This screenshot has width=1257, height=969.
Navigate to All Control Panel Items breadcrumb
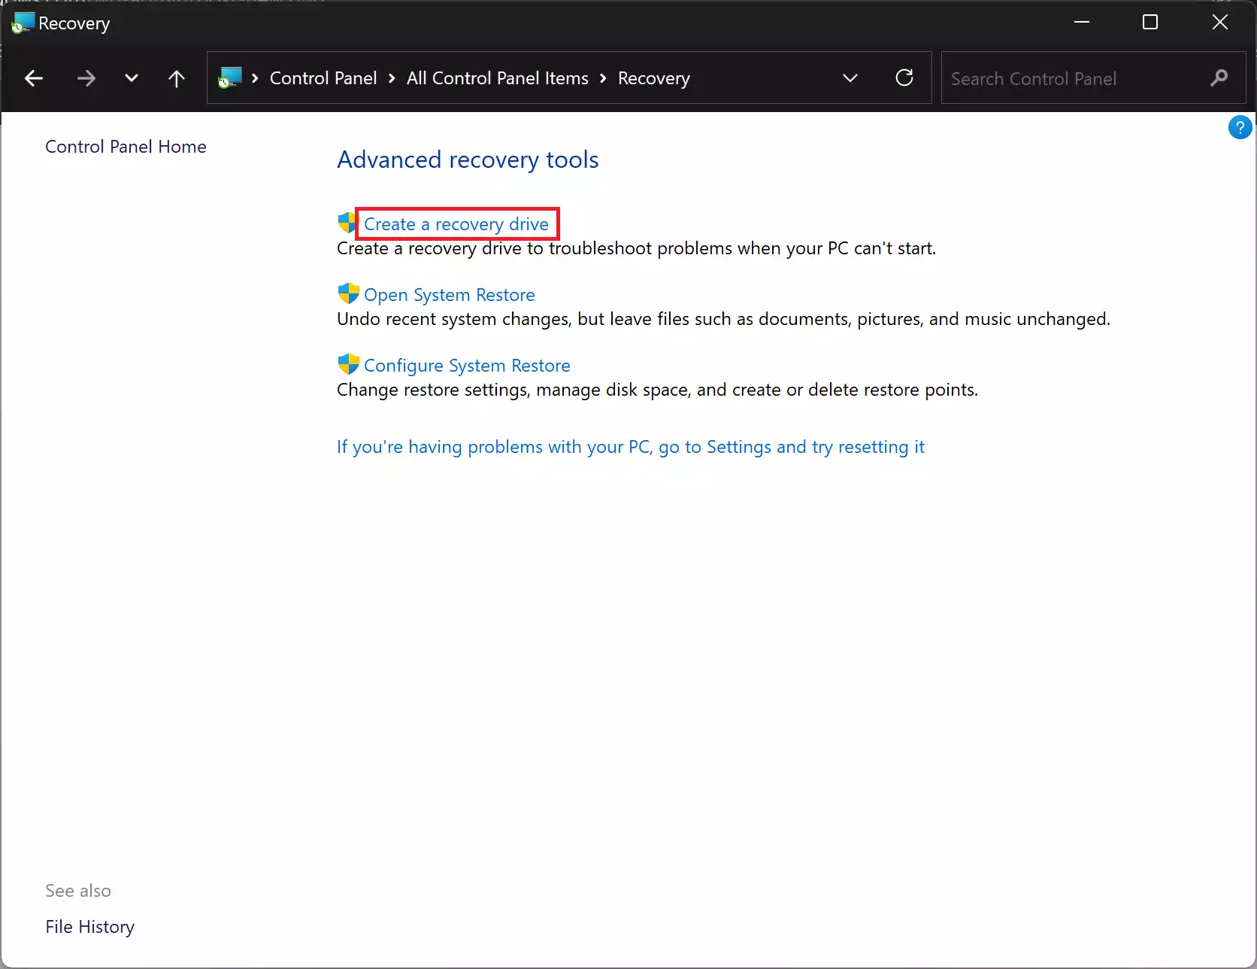click(x=497, y=78)
